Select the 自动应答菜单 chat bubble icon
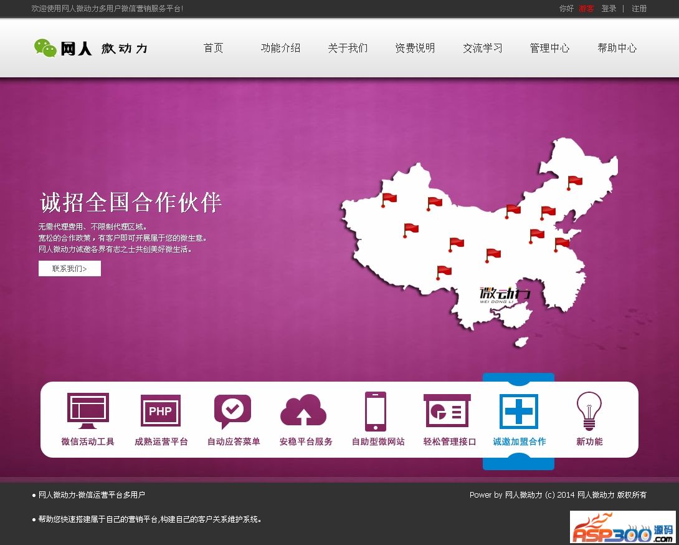 click(232, 412)
